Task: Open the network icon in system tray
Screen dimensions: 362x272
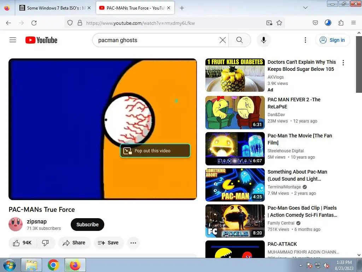Action: pos(318,266)
